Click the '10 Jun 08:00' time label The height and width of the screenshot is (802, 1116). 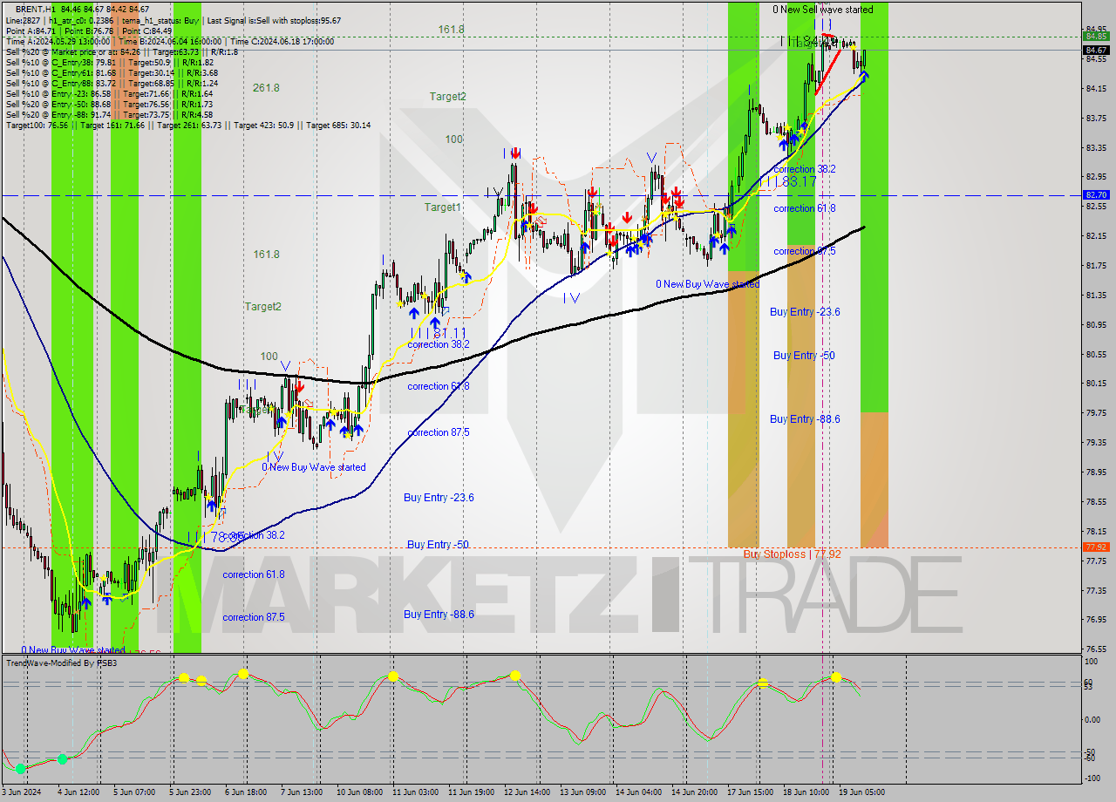(360, 792)
